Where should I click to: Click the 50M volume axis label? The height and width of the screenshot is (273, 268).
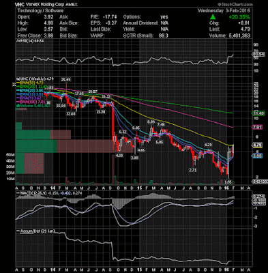coord(11,155)
